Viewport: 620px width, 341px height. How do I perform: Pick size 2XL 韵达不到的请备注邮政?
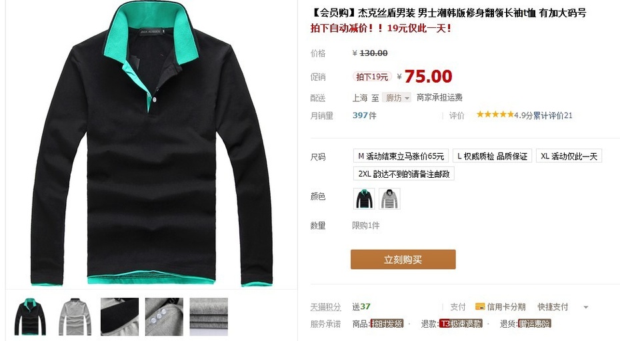(404, 174)
